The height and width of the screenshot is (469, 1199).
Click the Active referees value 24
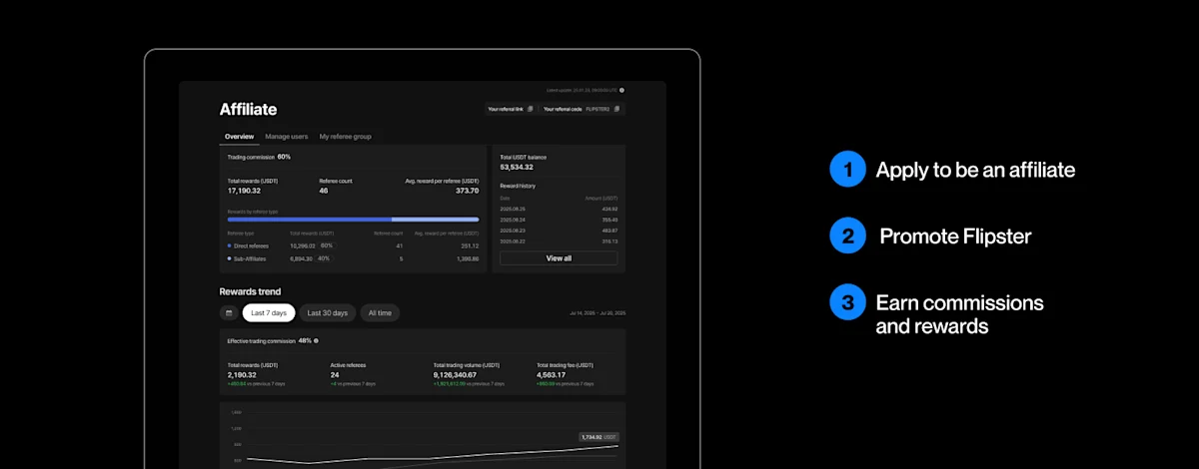335,375
